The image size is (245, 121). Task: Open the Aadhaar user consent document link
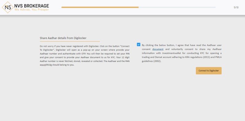point(158,49)
